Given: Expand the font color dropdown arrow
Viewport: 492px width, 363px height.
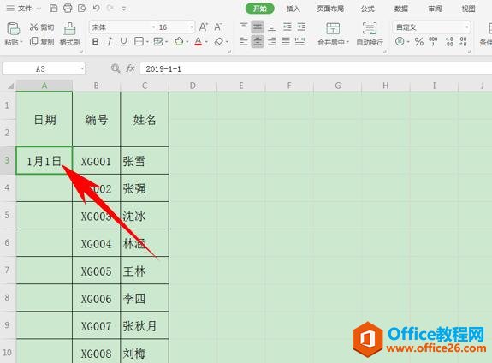Looking at the screenshot, I should (x=206, y=41).
